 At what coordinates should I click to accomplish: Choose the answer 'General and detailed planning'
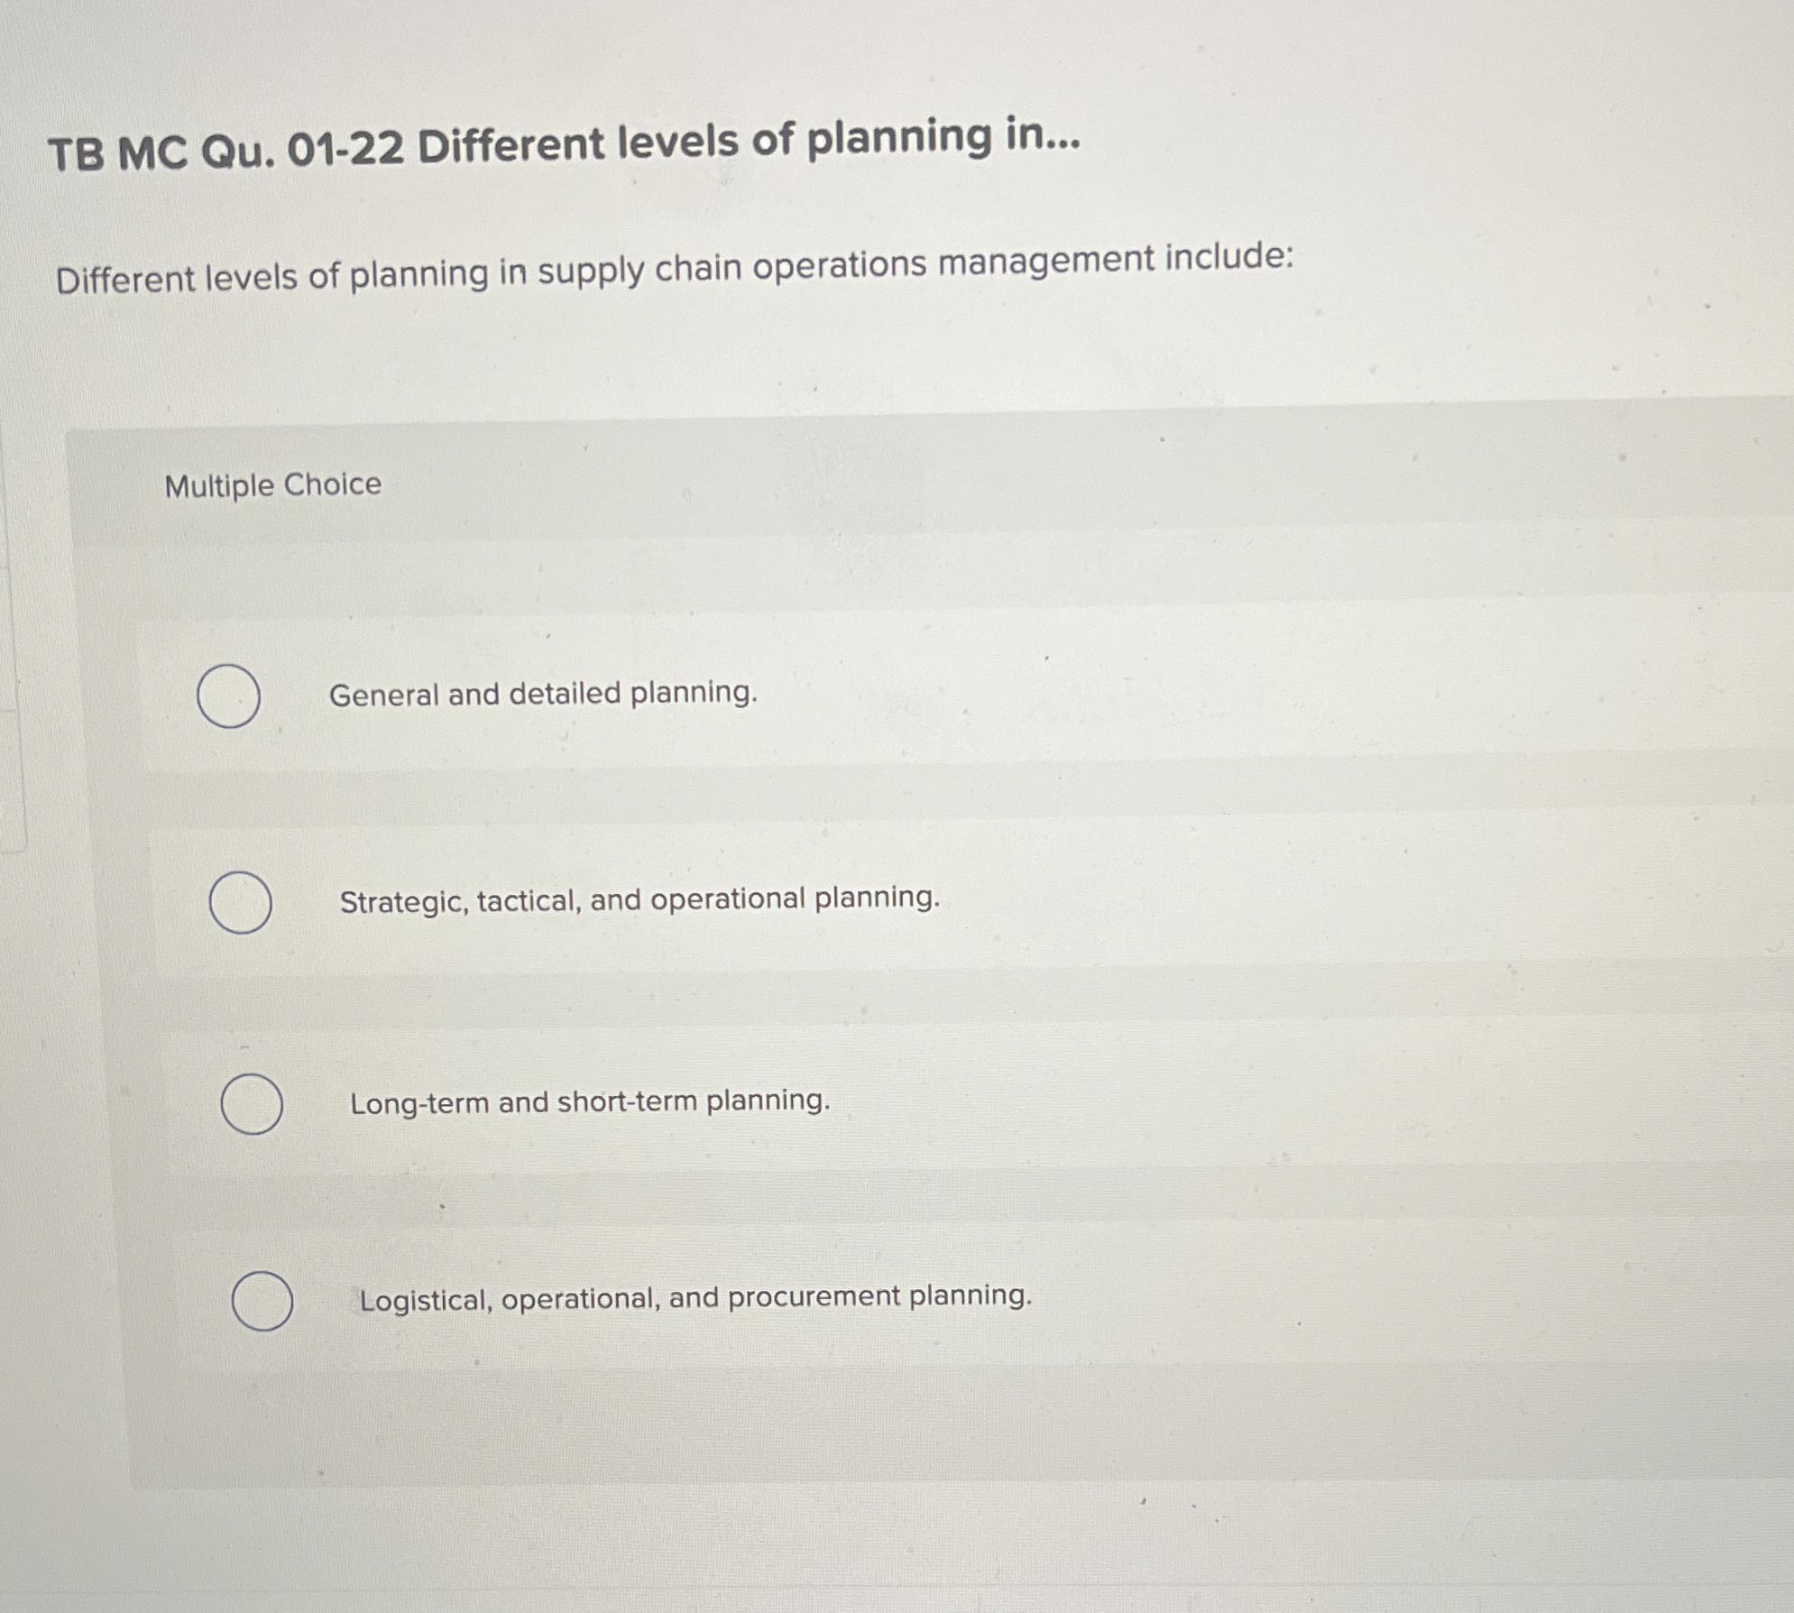tap(543, 694)
